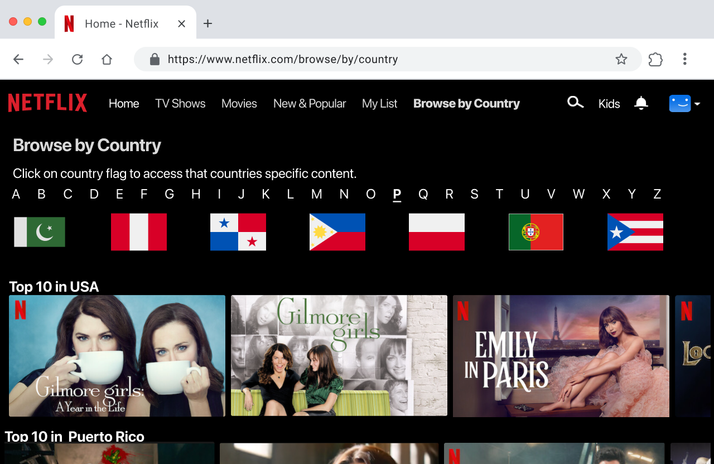The width and height of the screenshot is (714, 464).
Task: Open New & Popular section
Action: coord(310,104)
